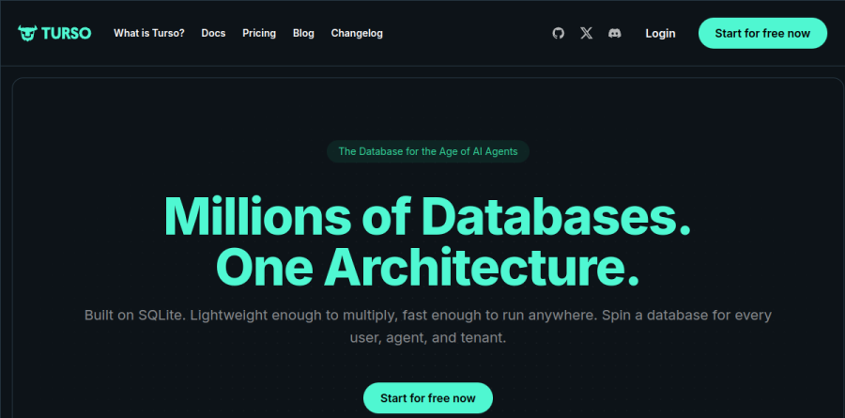845x418 pixels.
Task: Visit the Blog link in navigation
Action: (x=303, y=33)
